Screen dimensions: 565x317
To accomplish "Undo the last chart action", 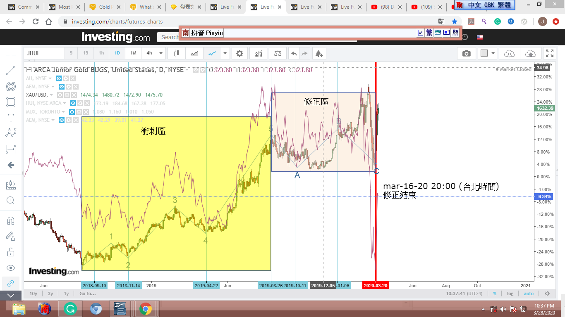I will tap(294, 53).
